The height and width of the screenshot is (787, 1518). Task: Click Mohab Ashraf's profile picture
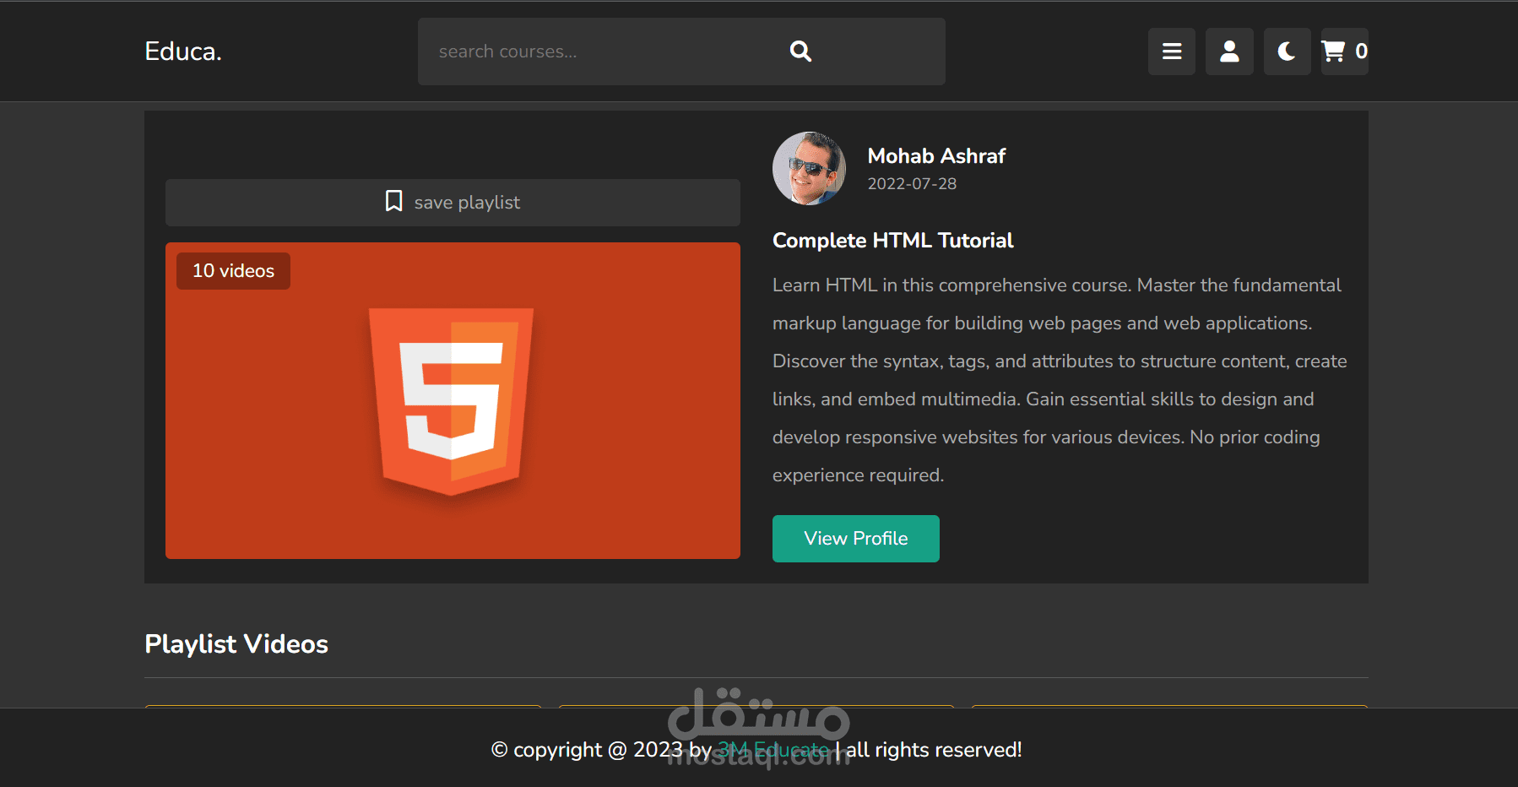coord(809,168)
